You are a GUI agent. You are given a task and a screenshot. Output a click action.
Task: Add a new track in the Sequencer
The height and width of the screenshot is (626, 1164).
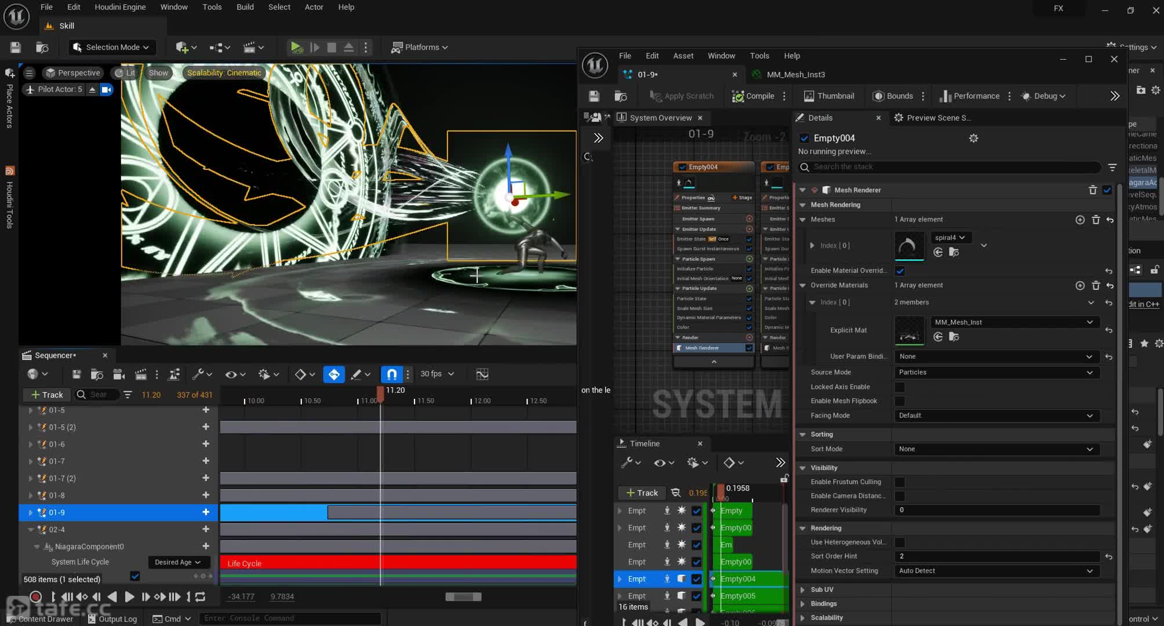tap(47, 395)
